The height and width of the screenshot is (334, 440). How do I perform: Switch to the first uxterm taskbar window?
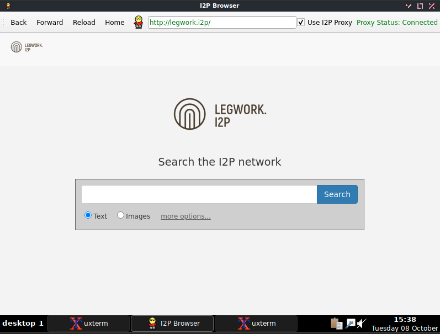(88, 324)
